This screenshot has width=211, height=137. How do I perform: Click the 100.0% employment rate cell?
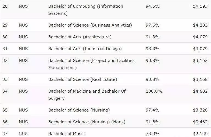click(x=154, y=91)
